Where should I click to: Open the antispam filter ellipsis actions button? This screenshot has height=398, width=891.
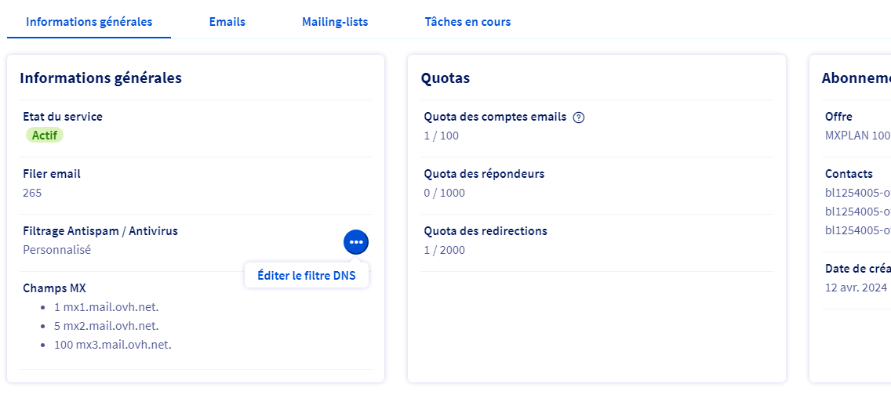[356, 242]
